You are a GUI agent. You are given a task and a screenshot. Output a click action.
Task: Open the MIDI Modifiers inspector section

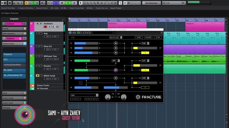(14, 33)
